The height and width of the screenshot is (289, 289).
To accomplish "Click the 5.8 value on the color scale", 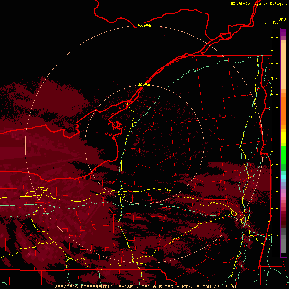I will click(275, 108).
